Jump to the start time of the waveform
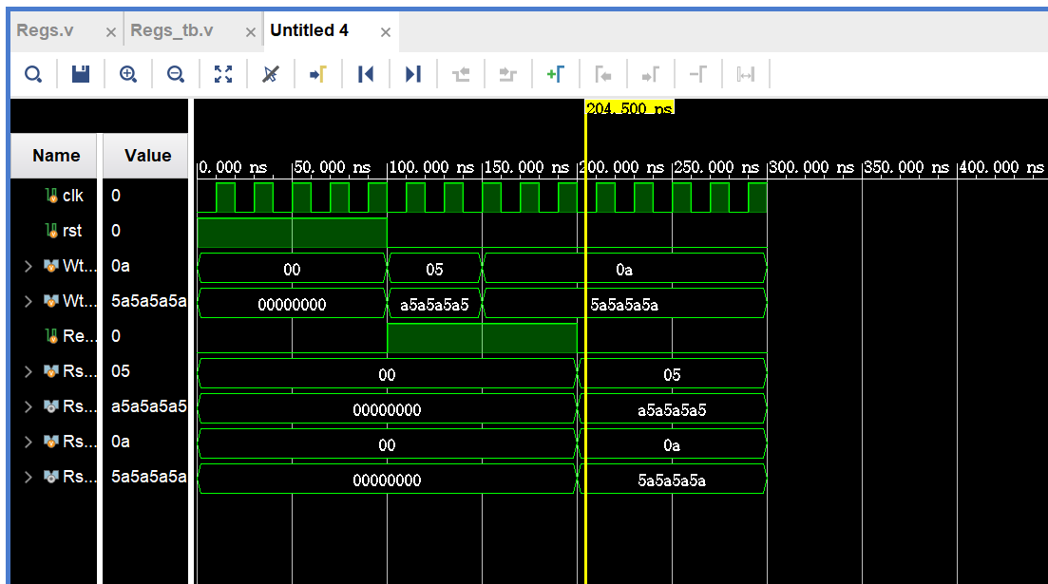This screenshot has width=1048, height=584. pyautogui.click(x=366, y=74)
